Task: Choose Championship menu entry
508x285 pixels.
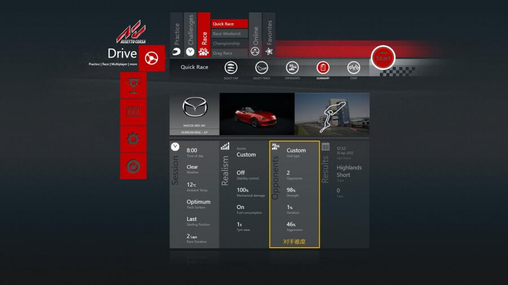Action: 229,43
